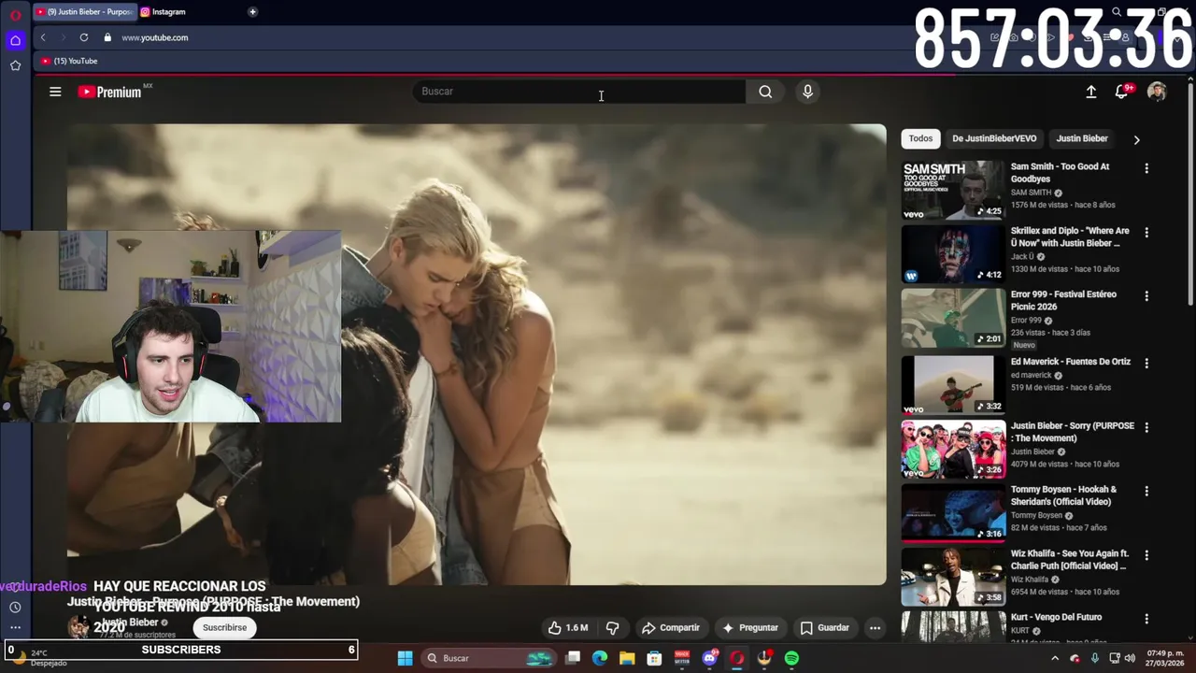Click the Compartir share button

pos(670,628)
